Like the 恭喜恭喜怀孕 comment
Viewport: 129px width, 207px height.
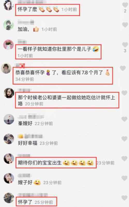pyautogui.click(x=123, y=68)
